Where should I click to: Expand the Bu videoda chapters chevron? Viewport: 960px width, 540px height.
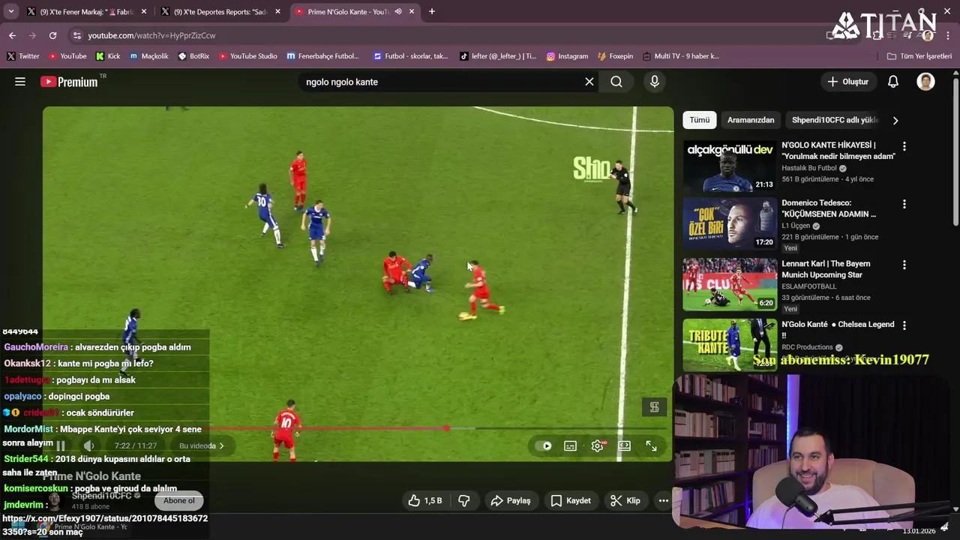[x=221, y=445]
